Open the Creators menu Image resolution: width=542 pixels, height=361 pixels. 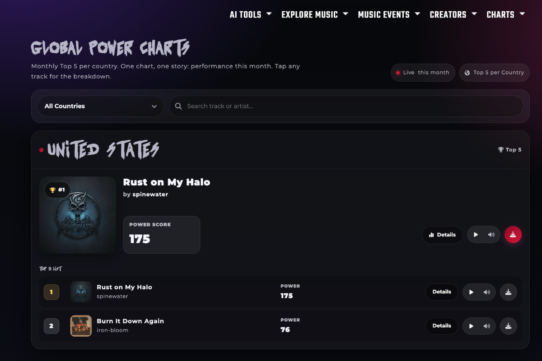[453, 14]
